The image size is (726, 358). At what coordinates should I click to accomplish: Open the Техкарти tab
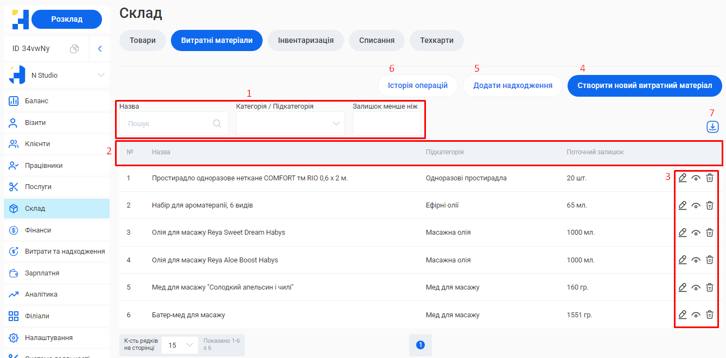pos(436,40)
